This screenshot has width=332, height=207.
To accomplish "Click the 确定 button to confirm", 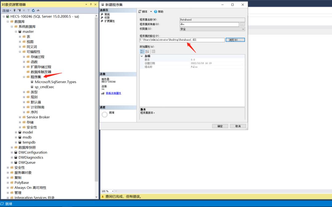I will 220,126.
